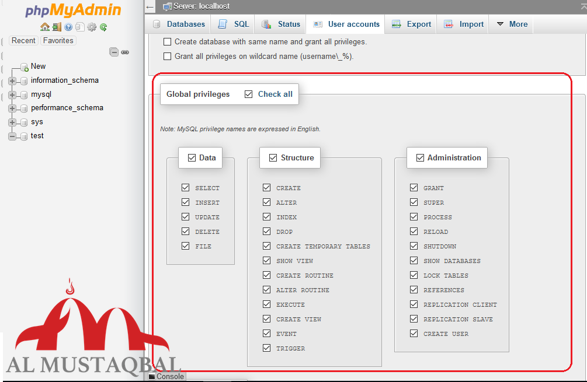Open phpMyAdmin documentation question mark icon
Screen dimensions: 587x382
[68, 27]
